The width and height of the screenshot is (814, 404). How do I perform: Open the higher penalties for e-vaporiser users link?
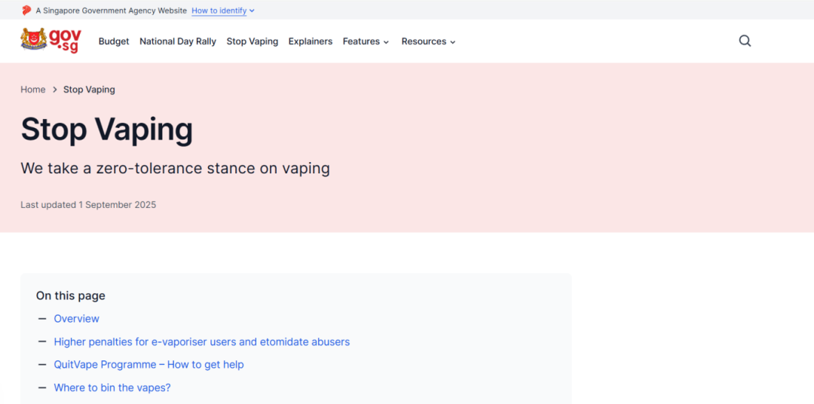pos(202,341)
